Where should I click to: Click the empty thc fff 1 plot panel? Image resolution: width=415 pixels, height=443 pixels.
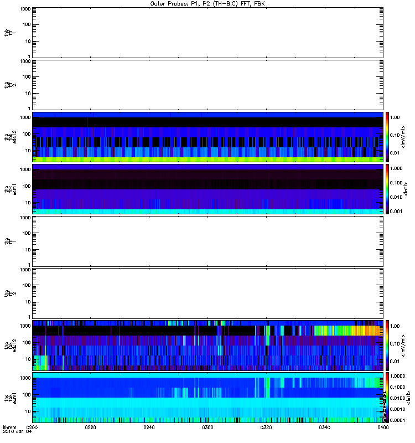click(207, 241)
